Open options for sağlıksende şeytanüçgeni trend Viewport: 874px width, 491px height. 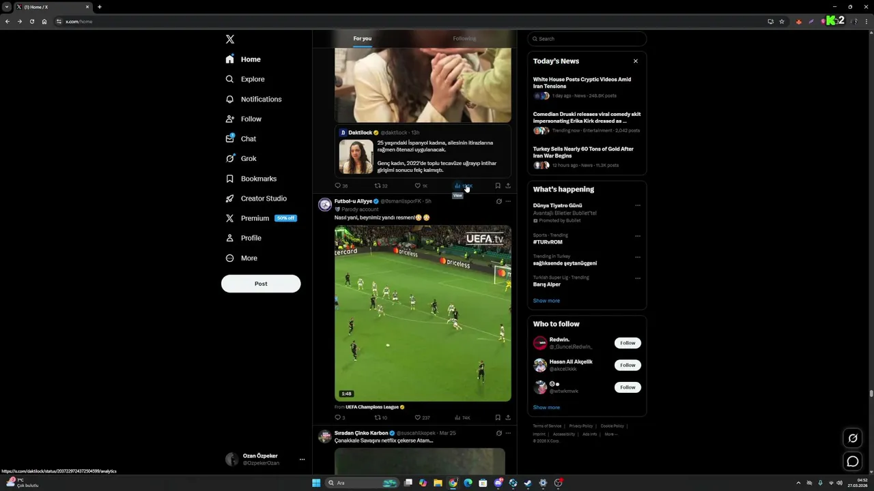click(638, 257)
